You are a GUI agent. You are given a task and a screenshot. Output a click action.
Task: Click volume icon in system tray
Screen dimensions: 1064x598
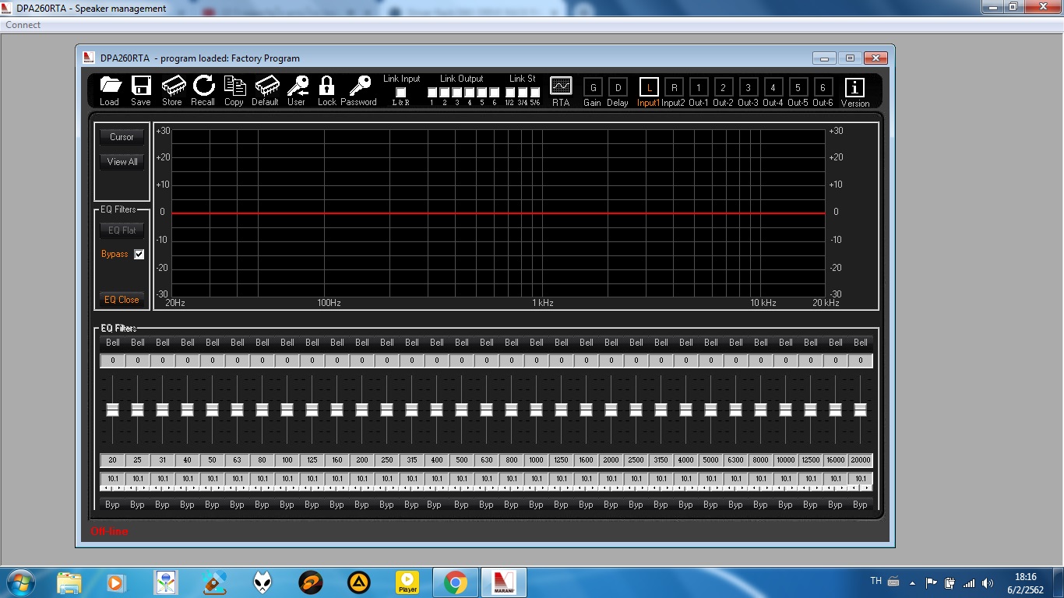988,582
